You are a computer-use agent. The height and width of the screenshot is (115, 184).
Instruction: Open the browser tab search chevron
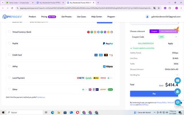(x=3, y=3)
